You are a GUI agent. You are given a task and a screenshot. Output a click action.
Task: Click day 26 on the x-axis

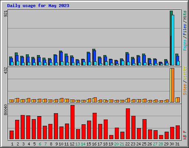[150, 144]
